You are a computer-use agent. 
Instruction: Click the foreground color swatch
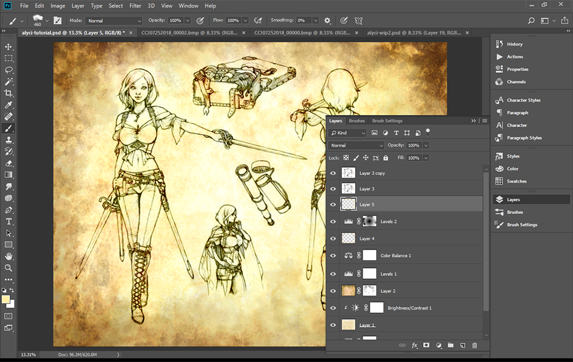[6, 299]
